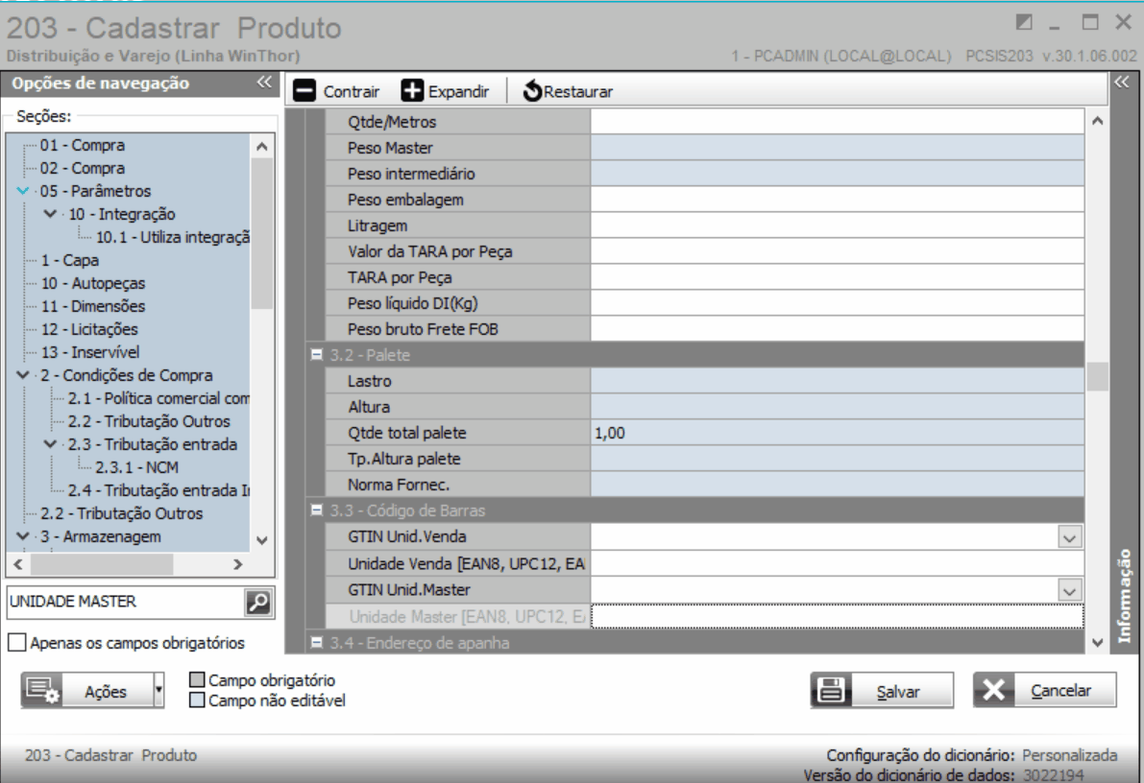This screenshot has height=783, width=1144.
Task: Select 01 - Compra in sections tree
Action: 83,145
